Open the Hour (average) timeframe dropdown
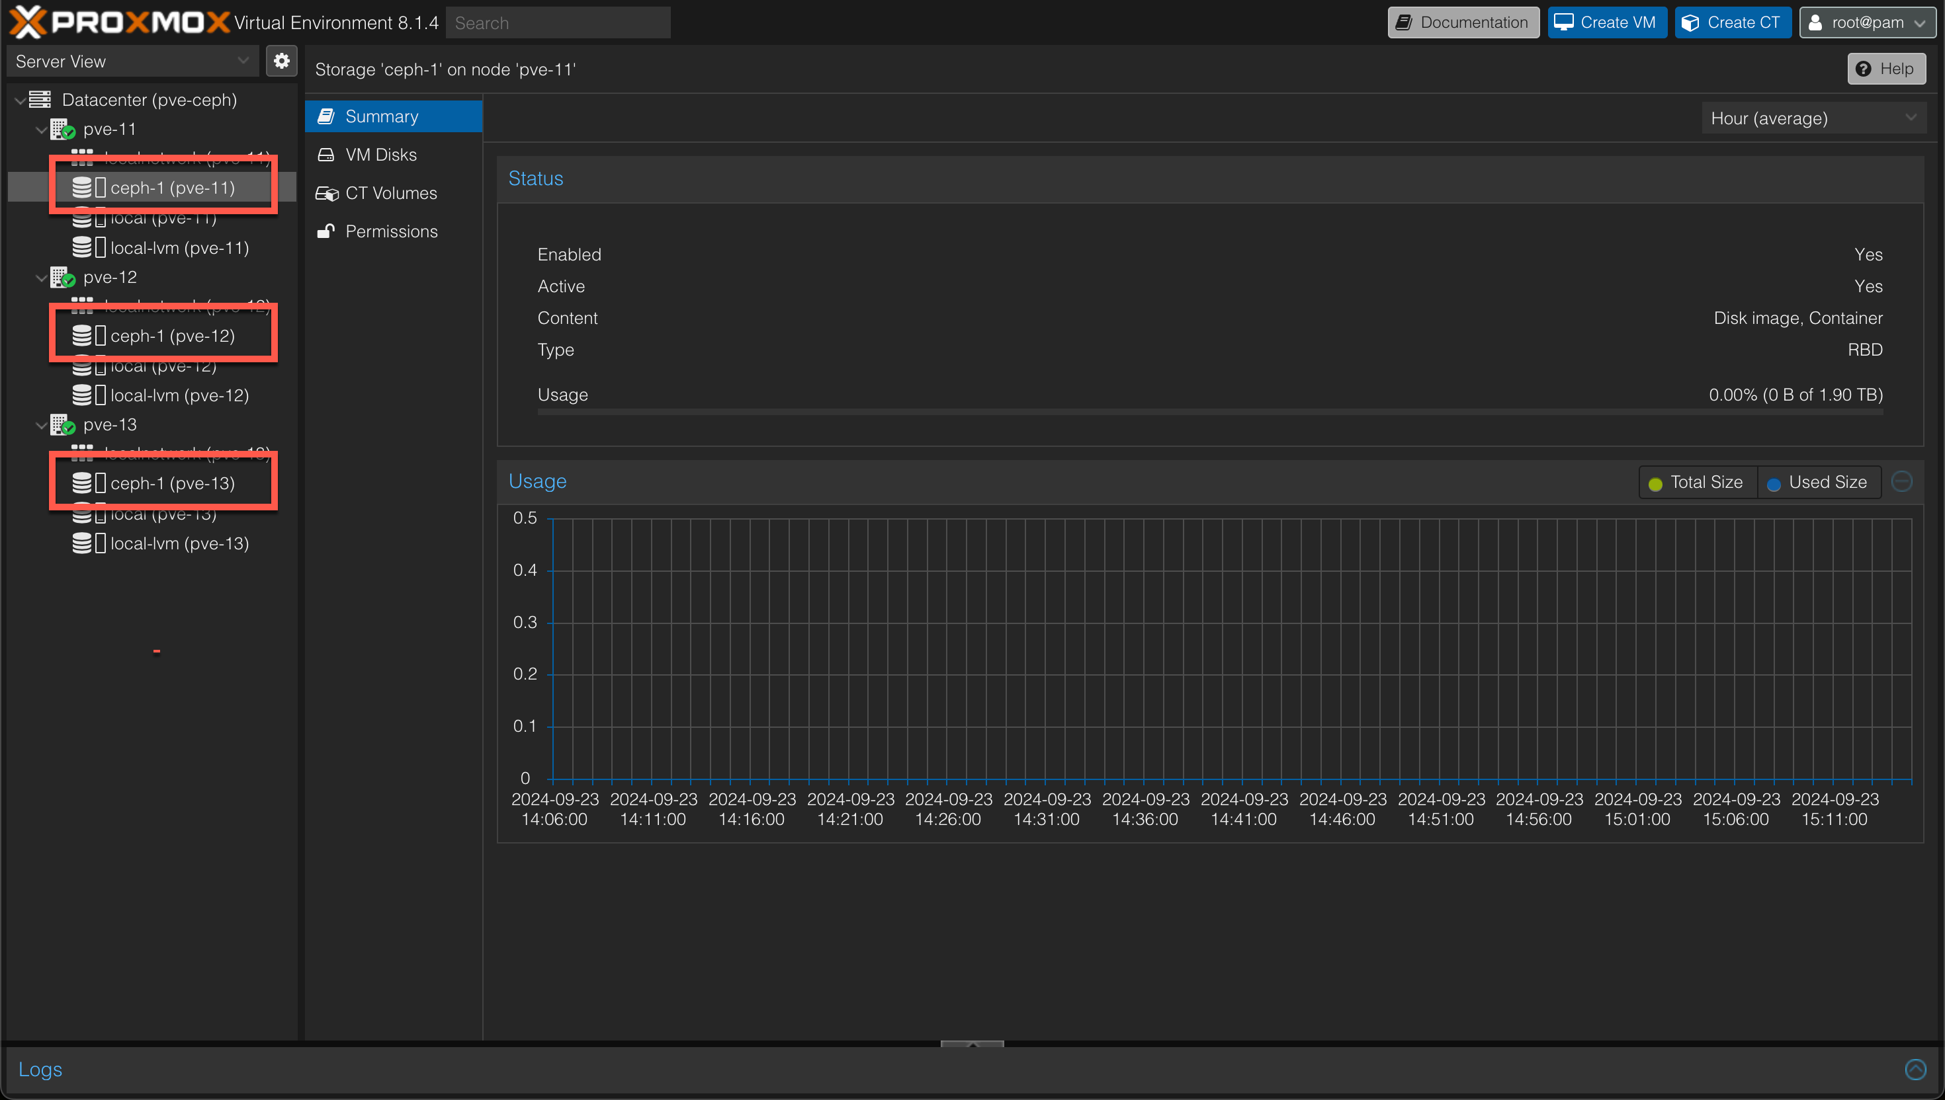1945x1100 pixels. coord(1813,118)
